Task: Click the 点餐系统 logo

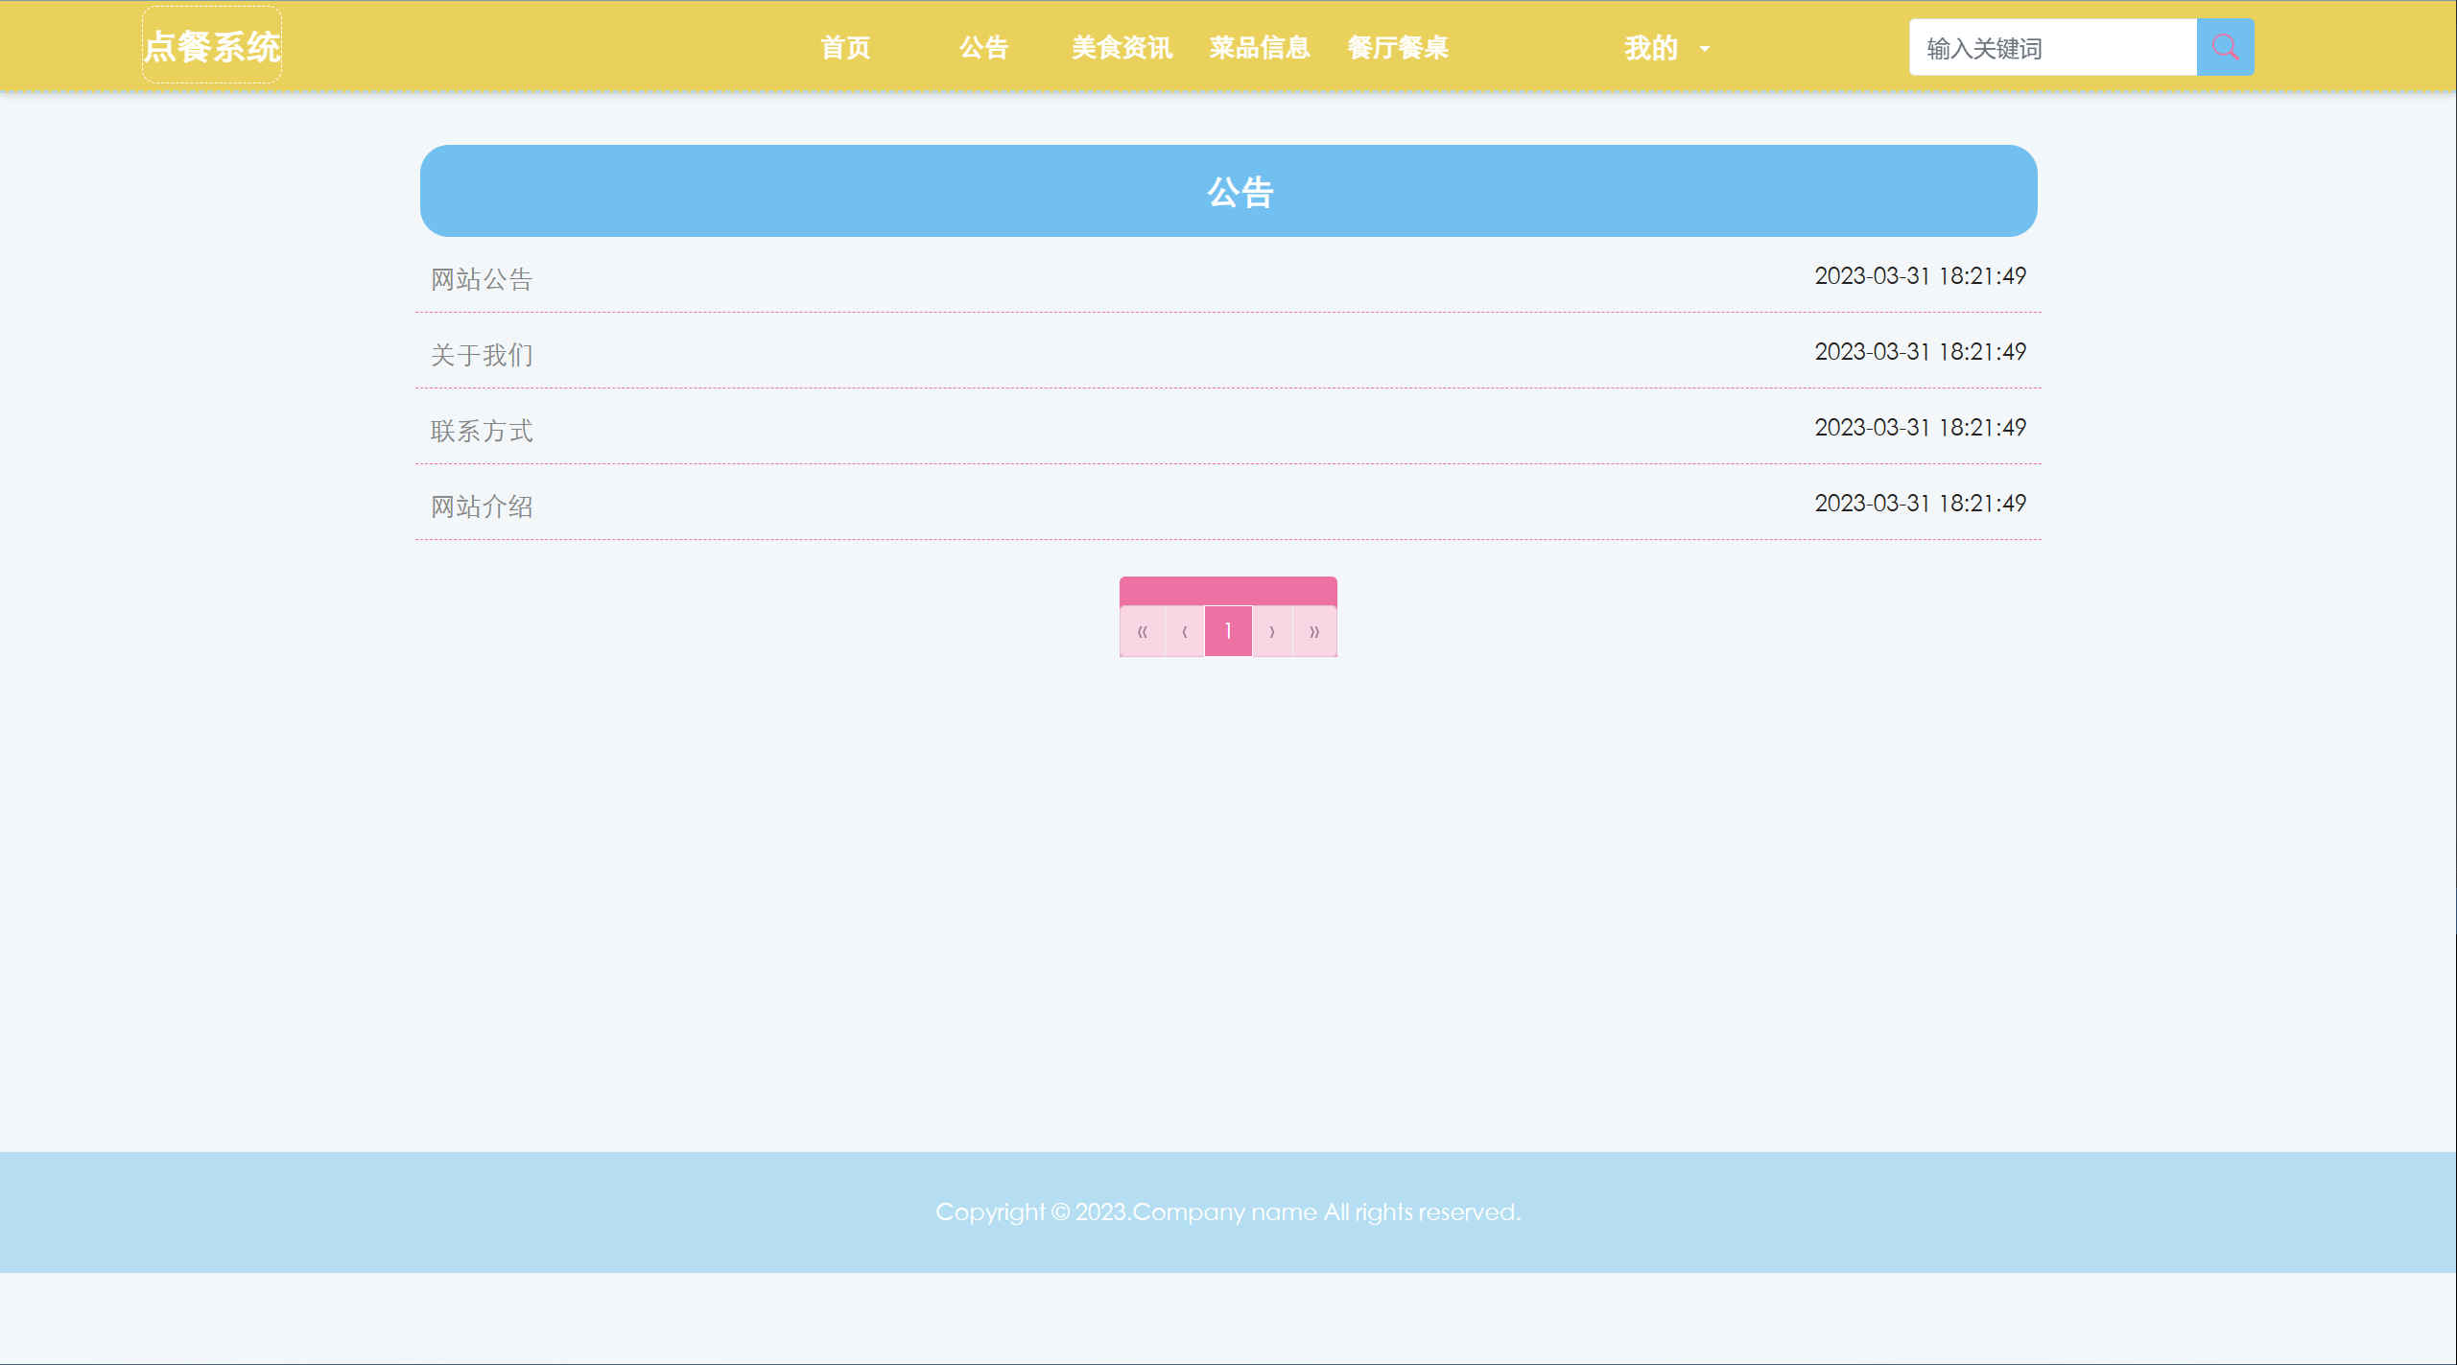Action: pyautogui.click(x=211, y=43)
